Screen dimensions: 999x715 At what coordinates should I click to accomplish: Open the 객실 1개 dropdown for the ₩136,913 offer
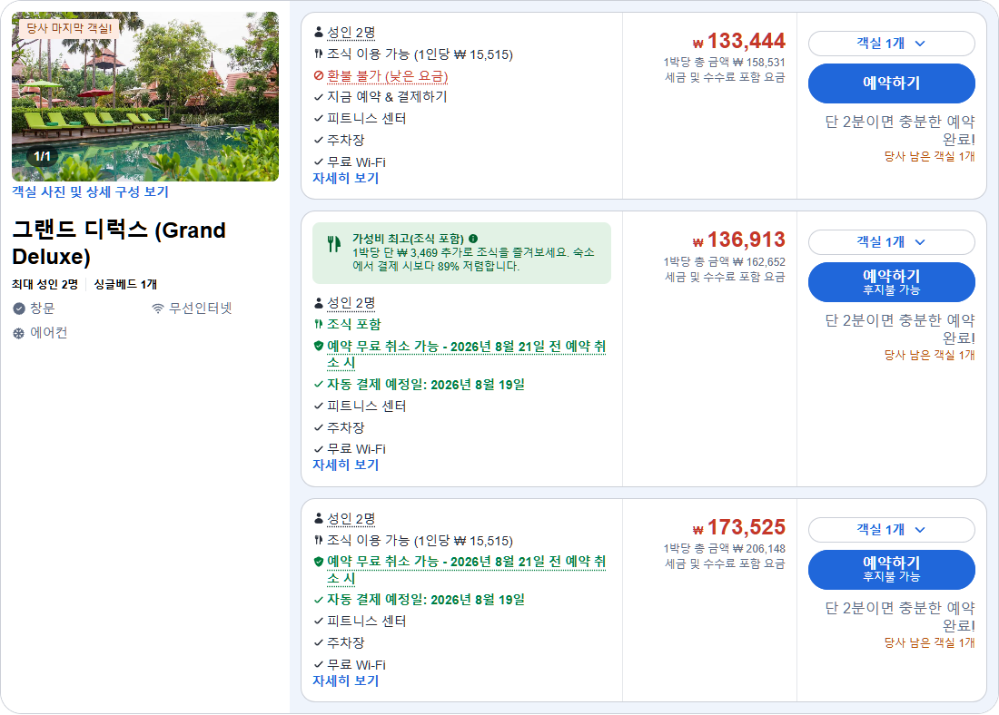pyautogui.click(x=891, y=242)
